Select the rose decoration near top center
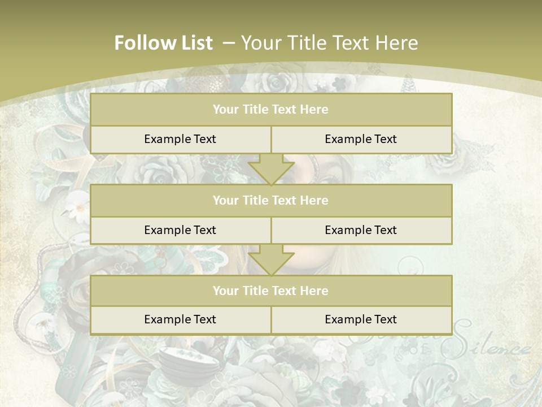542x407 pixels. pos(276,83)
